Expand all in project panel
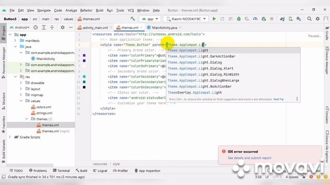This screenshot has height=185, width=330. tap(43, 27)
